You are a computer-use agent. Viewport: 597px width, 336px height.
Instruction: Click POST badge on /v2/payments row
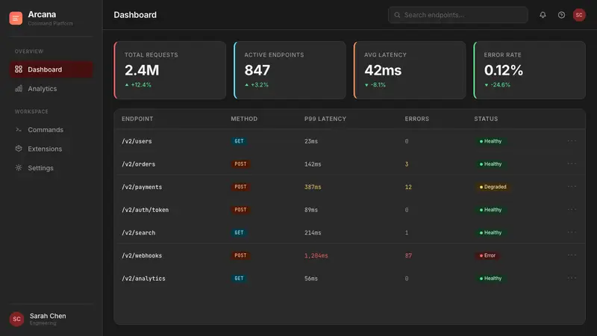pos(240,187)
